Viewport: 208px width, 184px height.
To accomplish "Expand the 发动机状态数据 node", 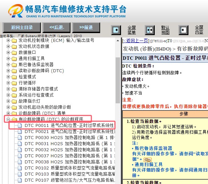I will pyautogui.click(x=8, y=46).
